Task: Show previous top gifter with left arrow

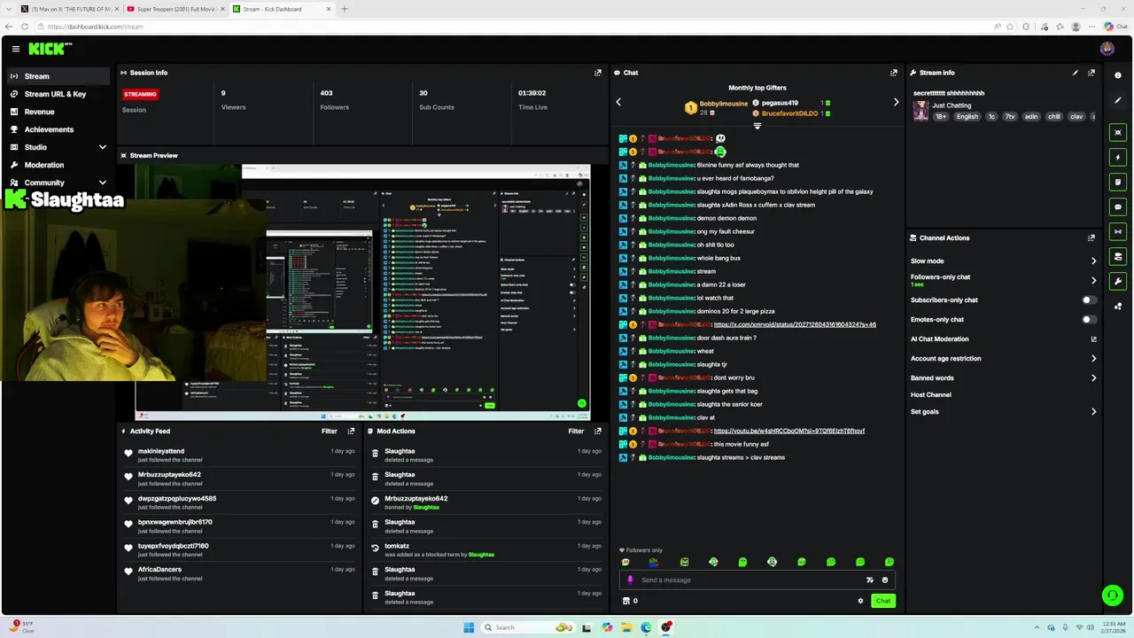Action: (618, 102)
